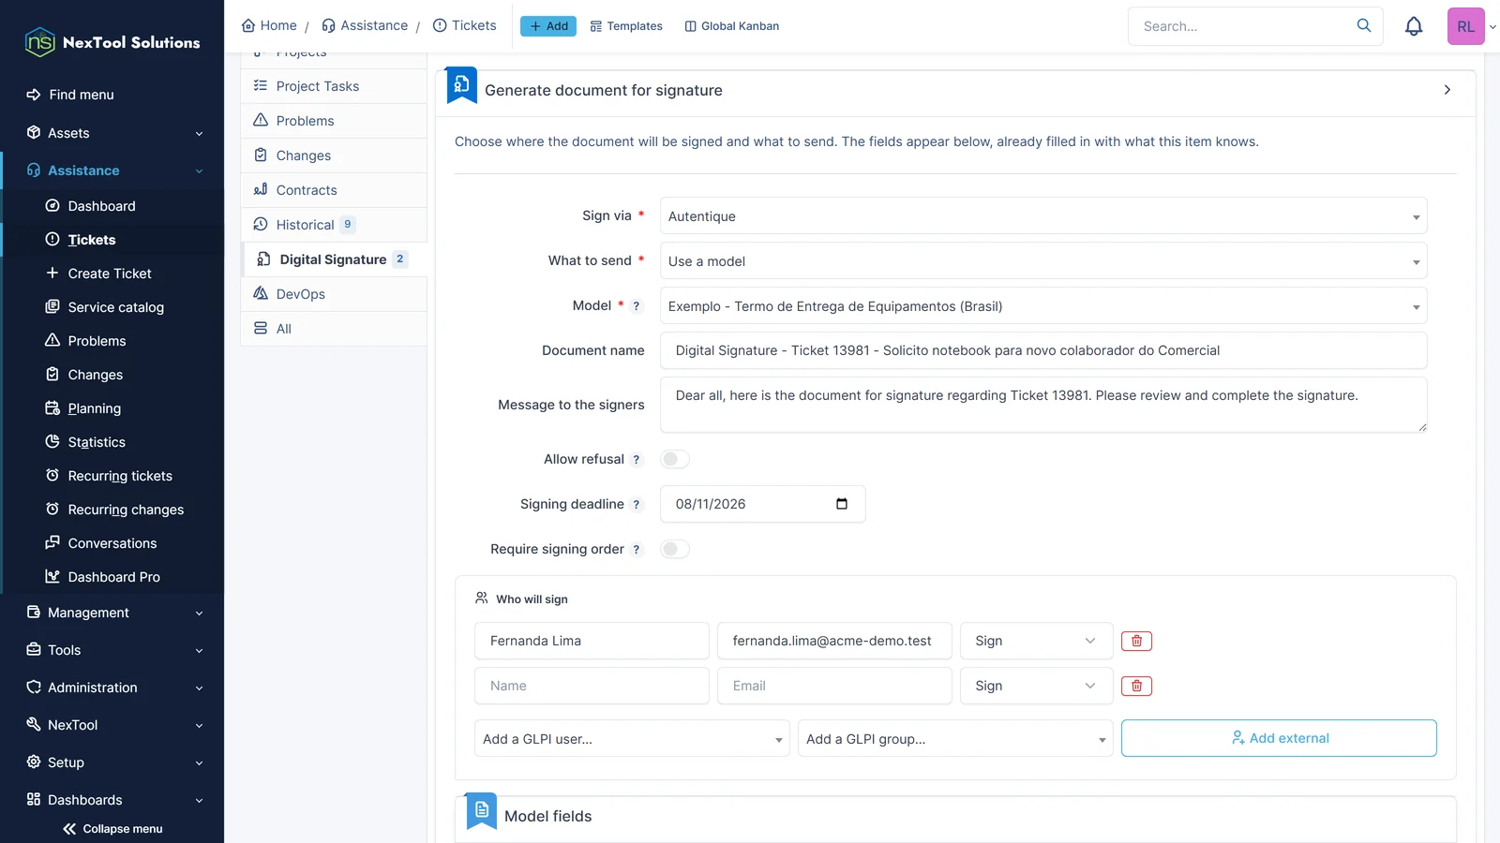Show help for Require signing order

click(x=637, y=550)
